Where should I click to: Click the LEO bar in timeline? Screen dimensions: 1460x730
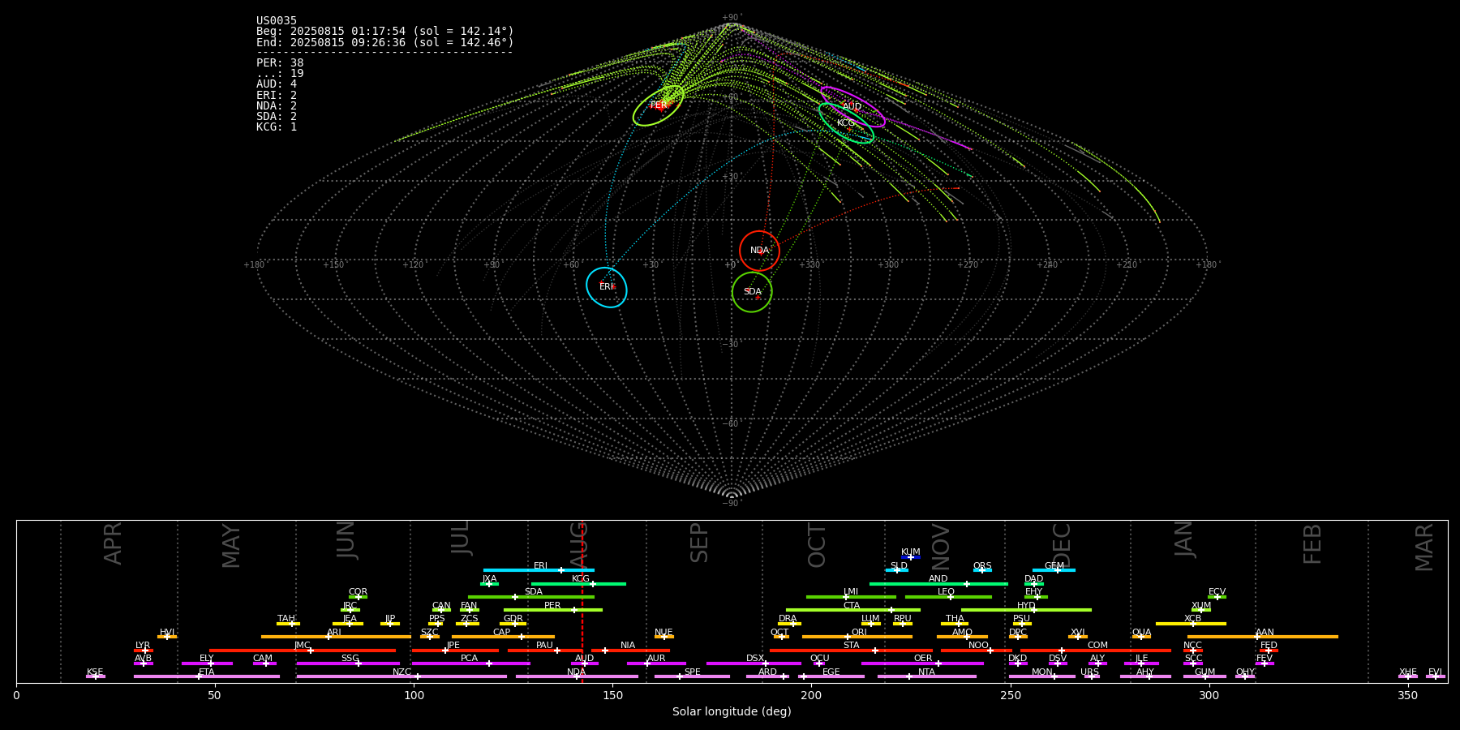tap(948, 597)
